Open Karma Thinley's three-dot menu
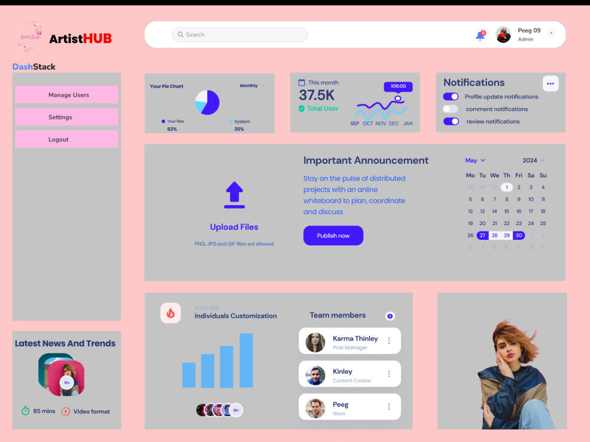The height and width of the screenshot is (442, 590). click(389, 341)
